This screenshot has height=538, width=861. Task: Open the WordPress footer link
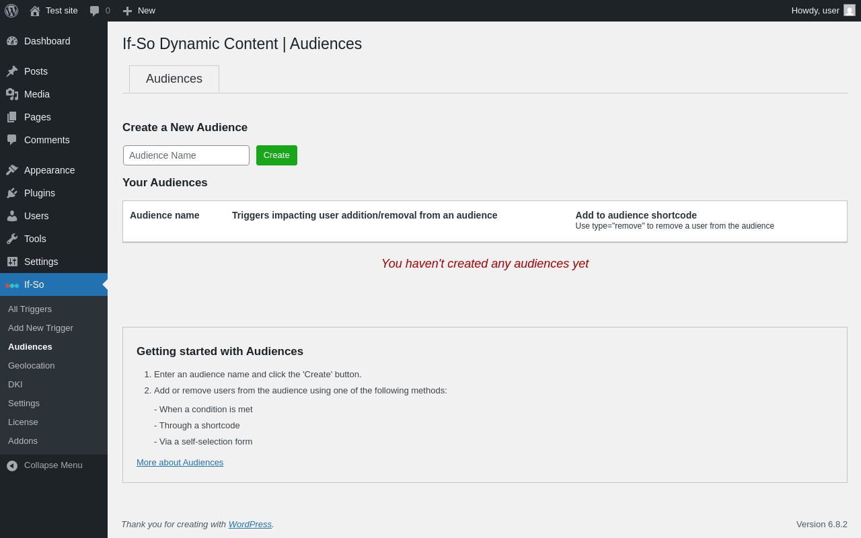click(250, 525)
